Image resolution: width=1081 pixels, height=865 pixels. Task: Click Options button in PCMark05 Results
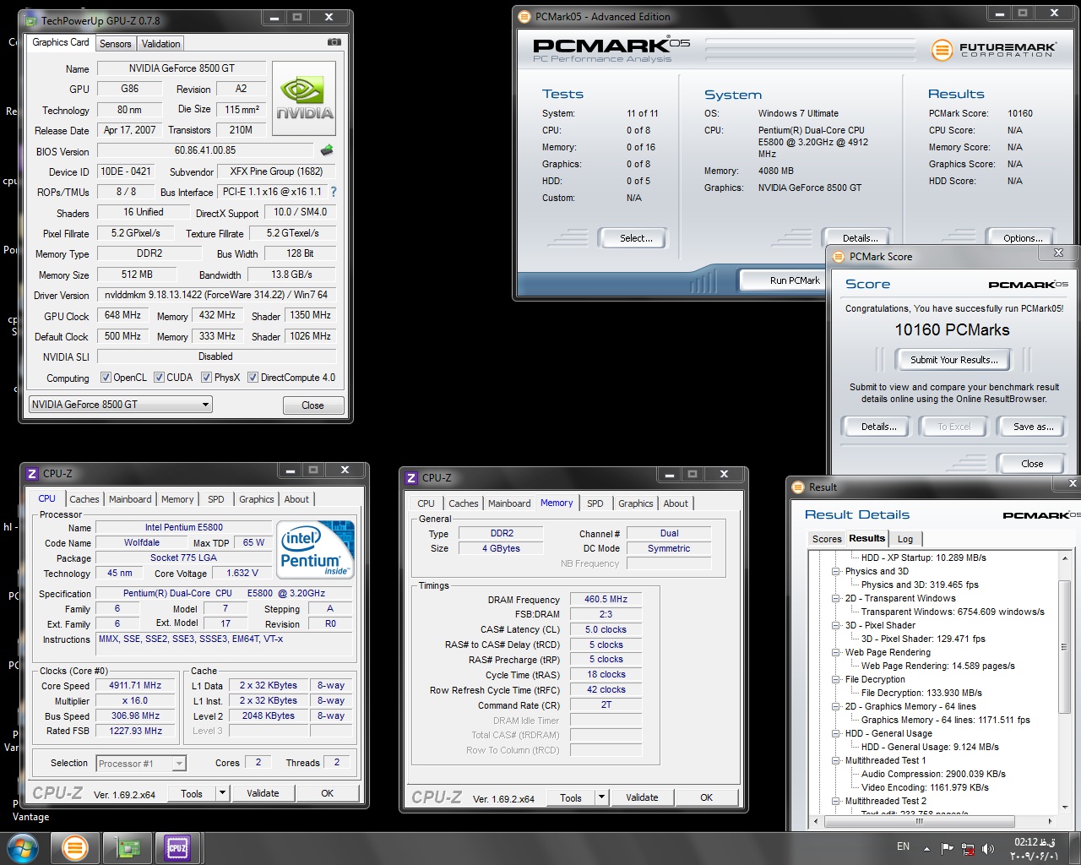coord(1023,238)
